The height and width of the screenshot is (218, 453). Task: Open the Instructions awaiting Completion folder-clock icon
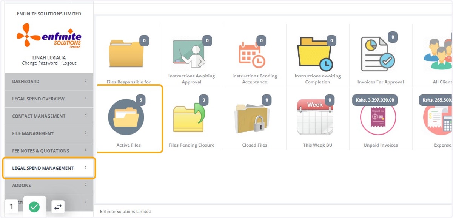coord(315,54)
